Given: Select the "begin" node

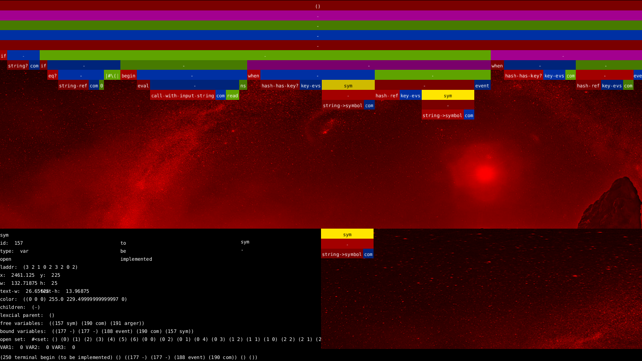Looking at the screenshot, I should coord(128,76).
